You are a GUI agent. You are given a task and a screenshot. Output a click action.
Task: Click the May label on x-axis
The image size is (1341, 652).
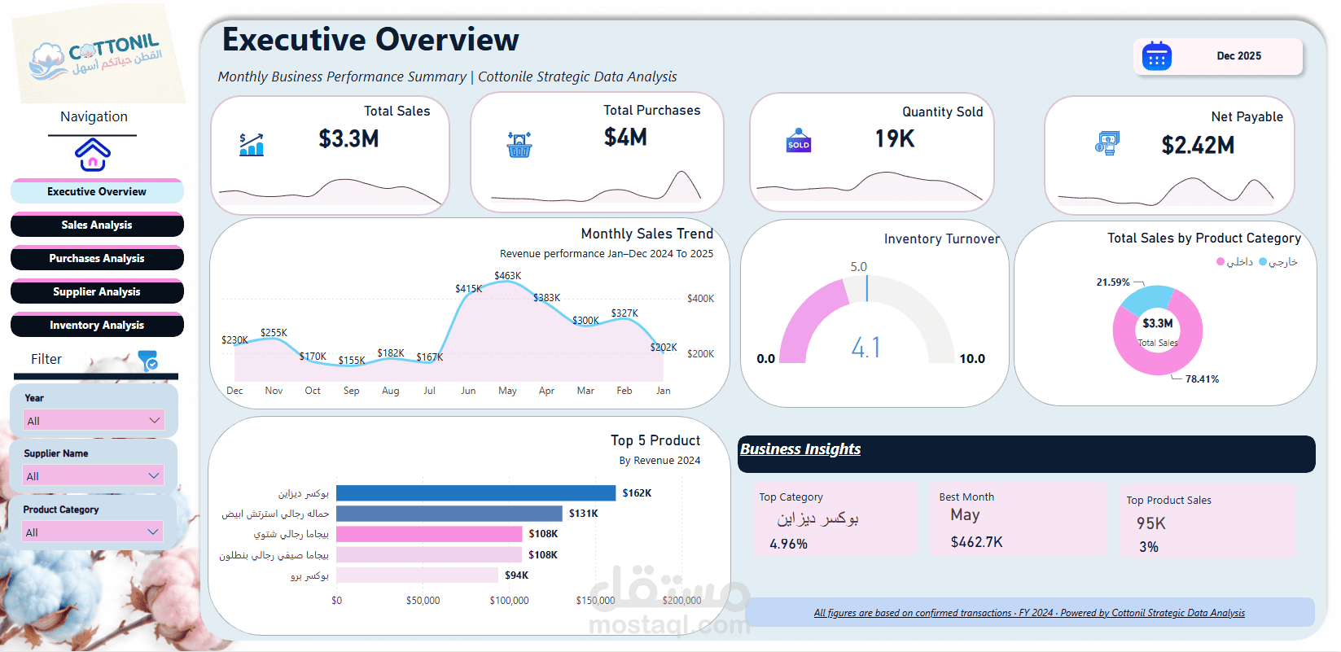(x=507, y=391)
